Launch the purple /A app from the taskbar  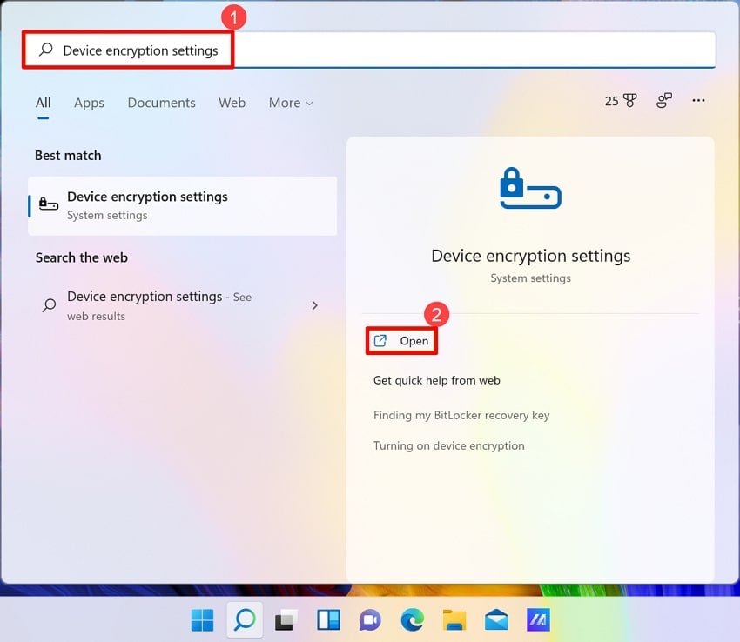[x=538, y=620]
